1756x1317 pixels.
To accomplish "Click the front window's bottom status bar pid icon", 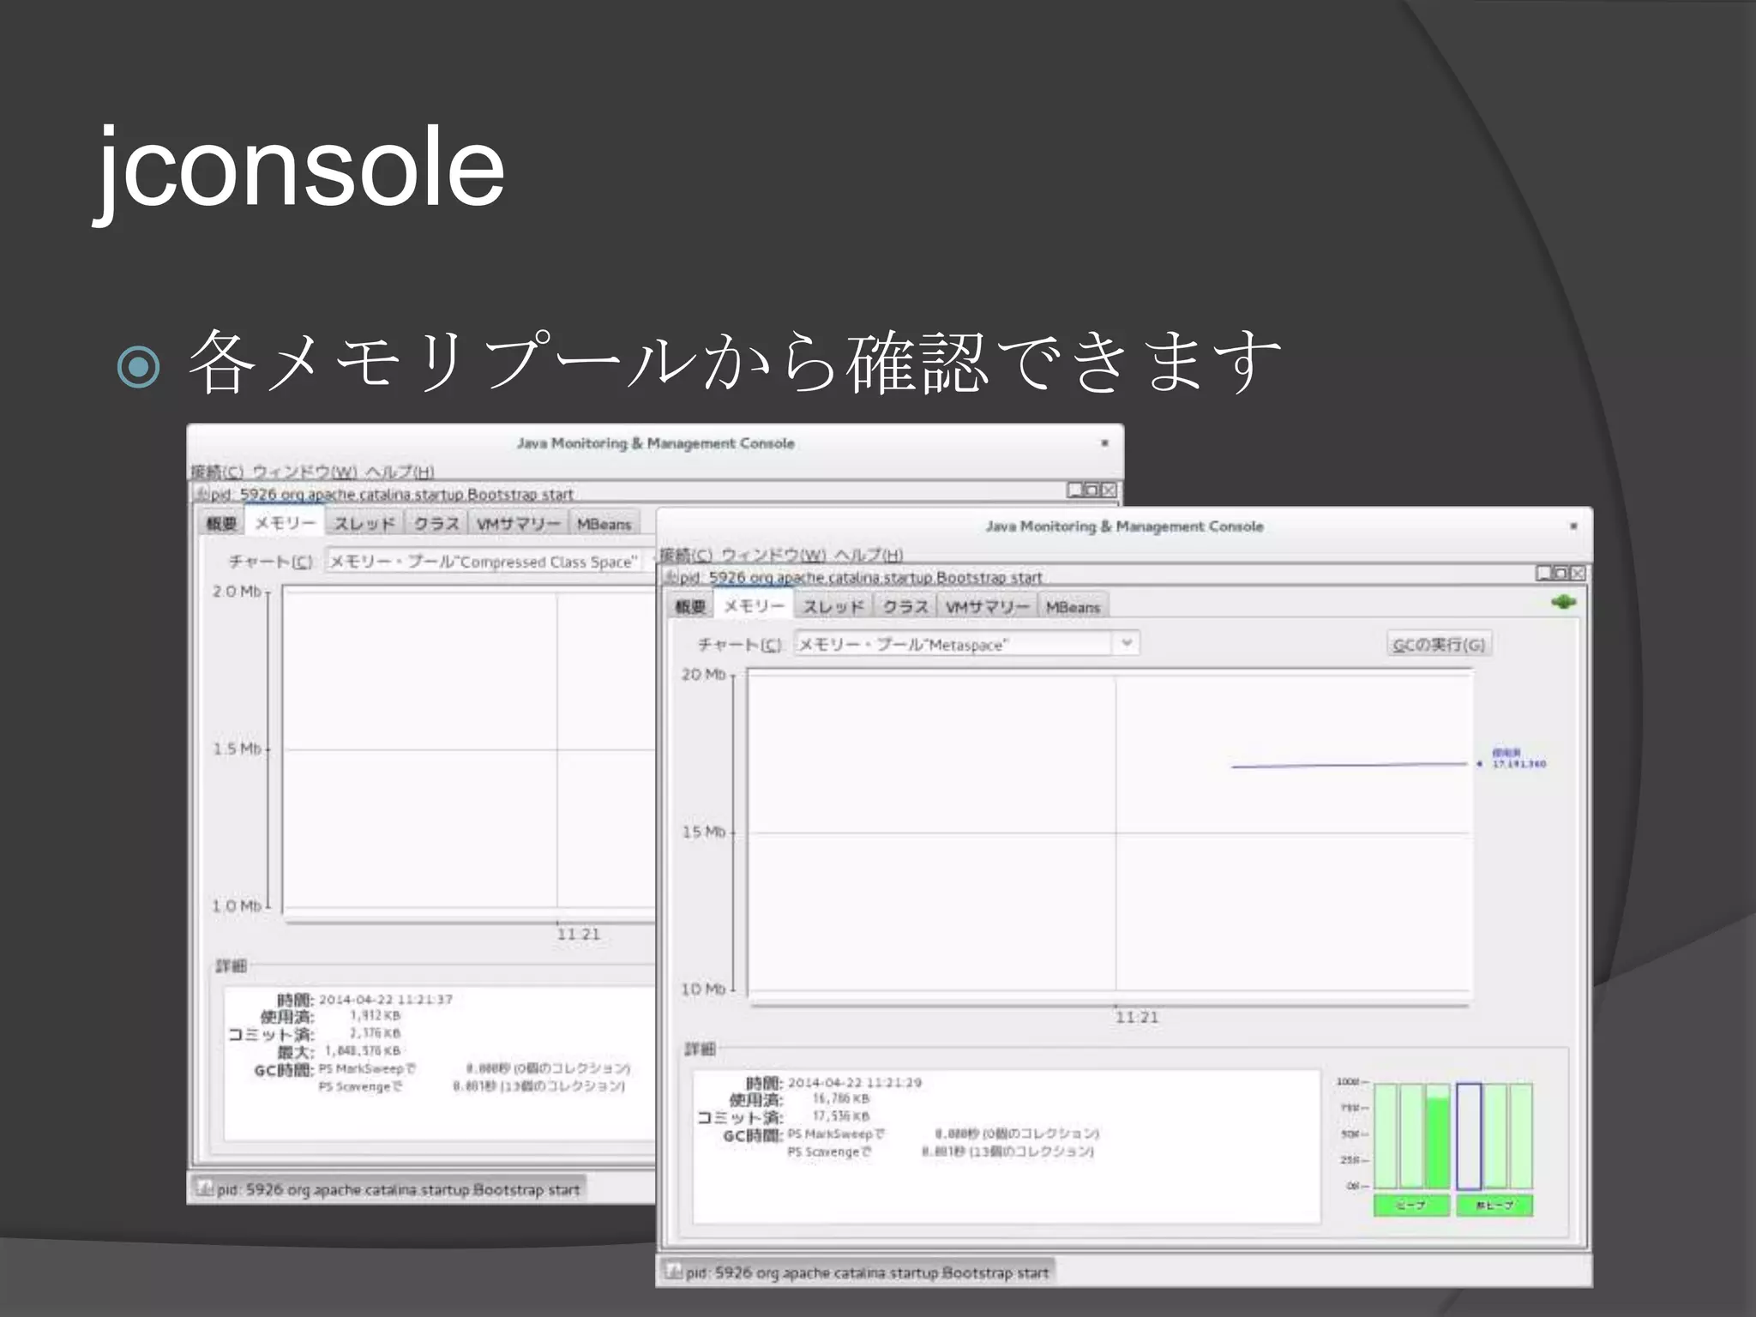I will click(x=673, y=1272).
